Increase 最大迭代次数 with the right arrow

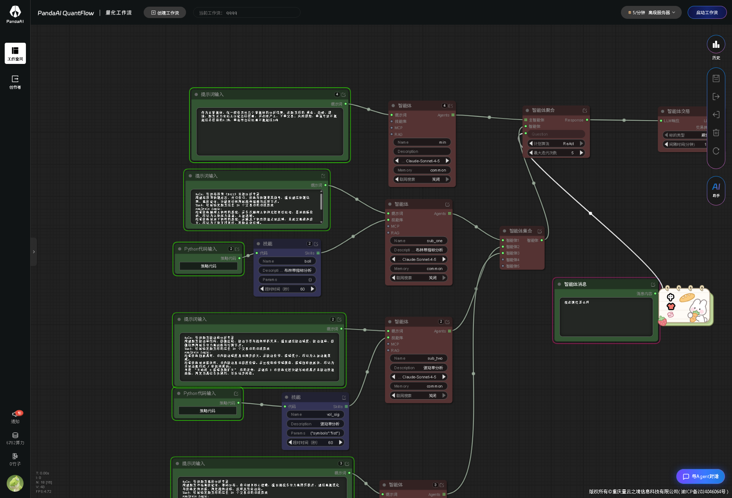581,153
